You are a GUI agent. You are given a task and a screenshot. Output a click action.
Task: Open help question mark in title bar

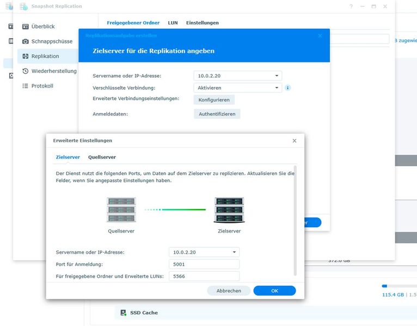click(351, 7)
